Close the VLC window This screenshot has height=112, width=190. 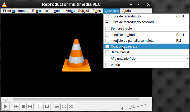pyautogui.click(x=148, y=4)
